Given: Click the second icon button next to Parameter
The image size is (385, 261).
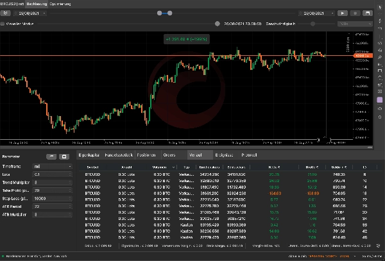Looking at the screenshot, I should (64, 156).
